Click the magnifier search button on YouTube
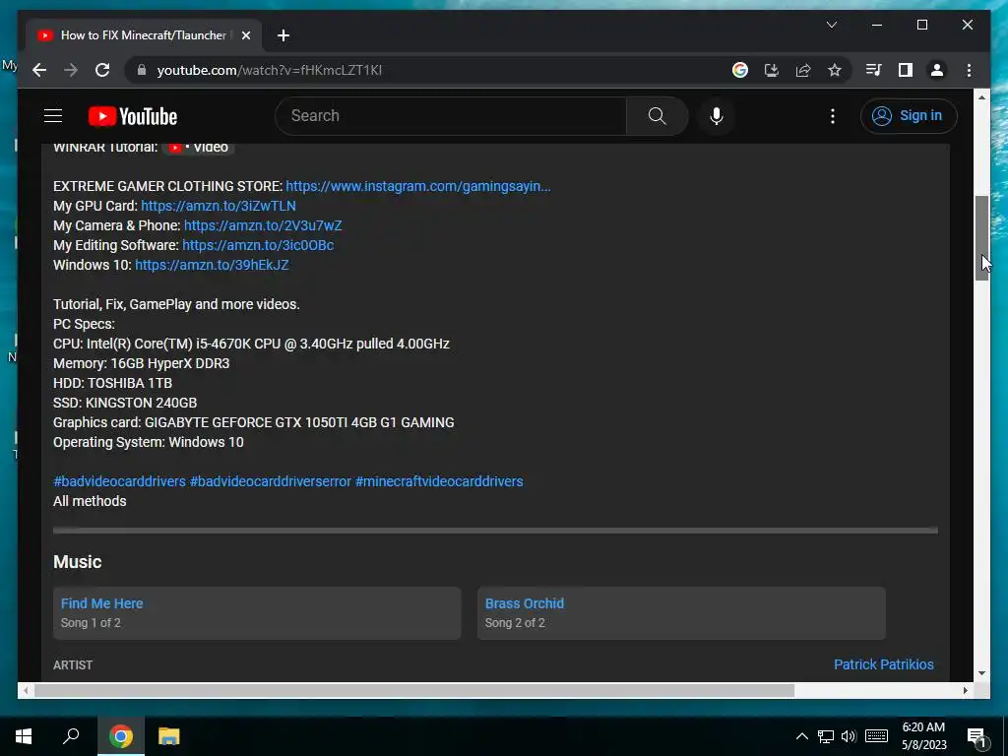Screen dimensions: 1008x756 pyautogui.click(x=657, y=116)
